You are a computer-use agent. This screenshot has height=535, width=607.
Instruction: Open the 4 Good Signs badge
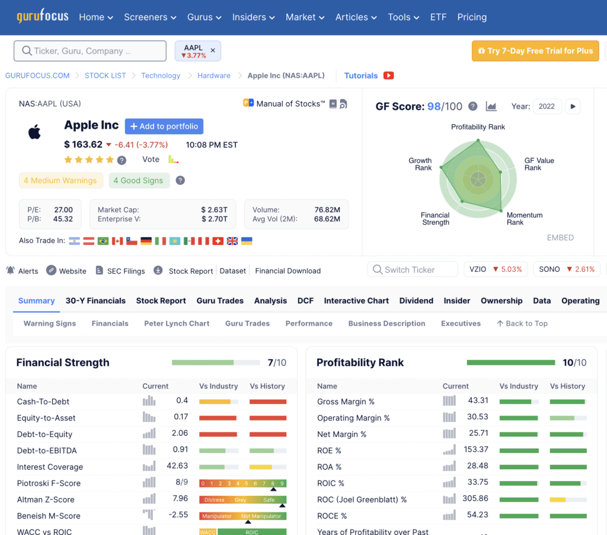pos(139,180)
